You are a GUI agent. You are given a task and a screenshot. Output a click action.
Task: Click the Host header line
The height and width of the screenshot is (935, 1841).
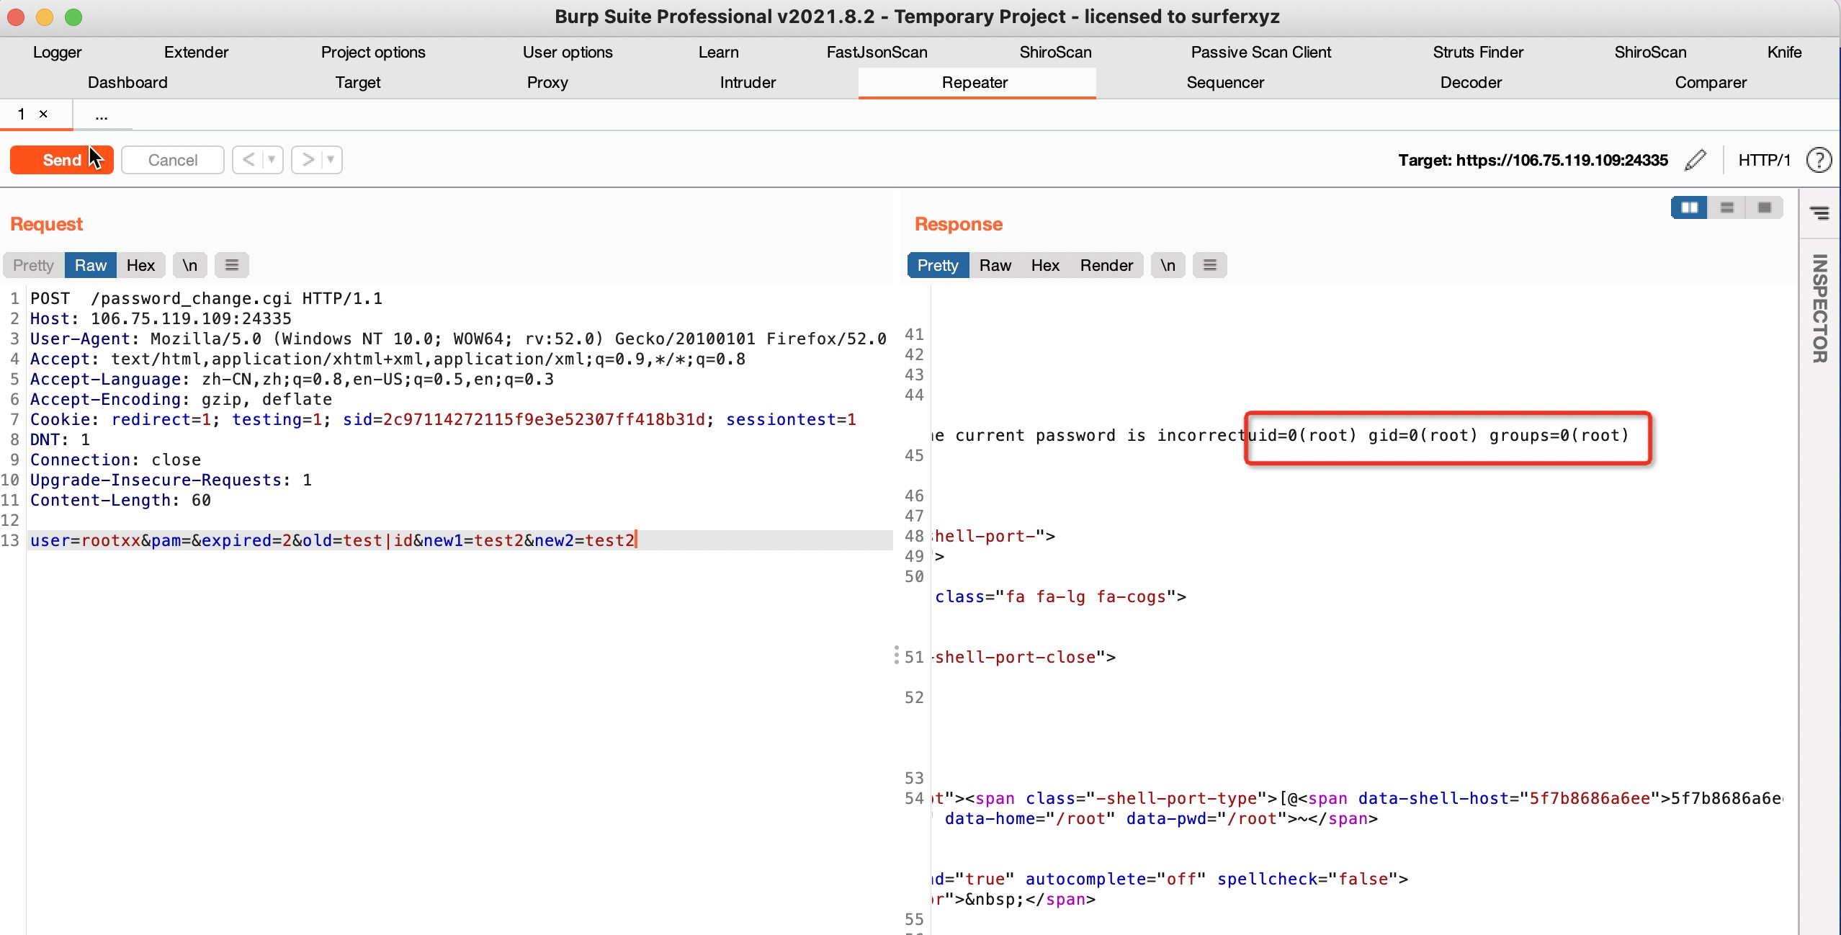click(x=161, y=318)
